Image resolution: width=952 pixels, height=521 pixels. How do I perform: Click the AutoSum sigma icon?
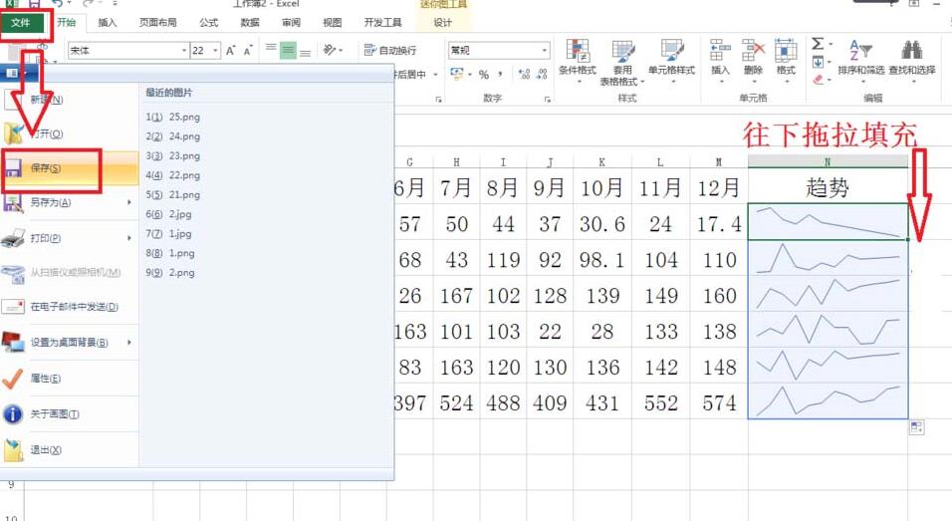(x=818, y=44)
